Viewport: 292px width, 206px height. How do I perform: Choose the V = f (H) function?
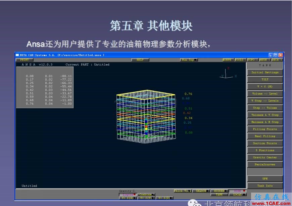(265, 86)
